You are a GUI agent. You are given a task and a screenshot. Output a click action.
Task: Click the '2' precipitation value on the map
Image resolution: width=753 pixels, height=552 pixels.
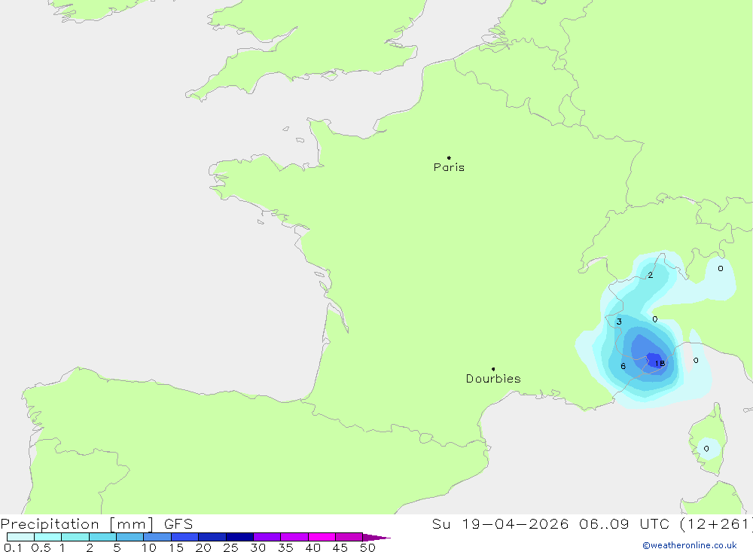coord(651,276)
